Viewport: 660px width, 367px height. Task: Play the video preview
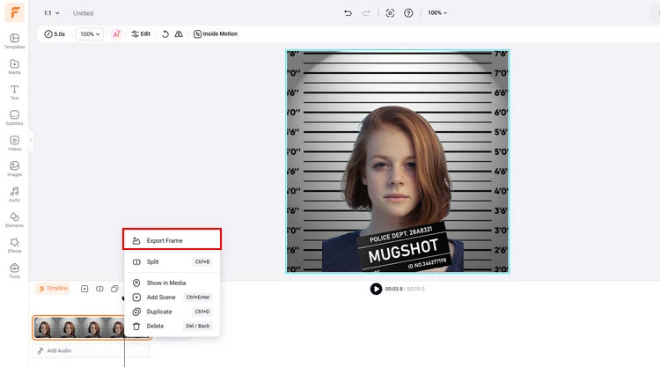point(376,289)
